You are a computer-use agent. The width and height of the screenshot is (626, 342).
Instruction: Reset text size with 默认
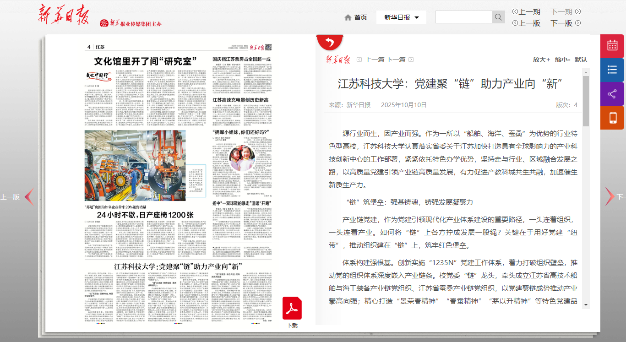pos(581,60)
